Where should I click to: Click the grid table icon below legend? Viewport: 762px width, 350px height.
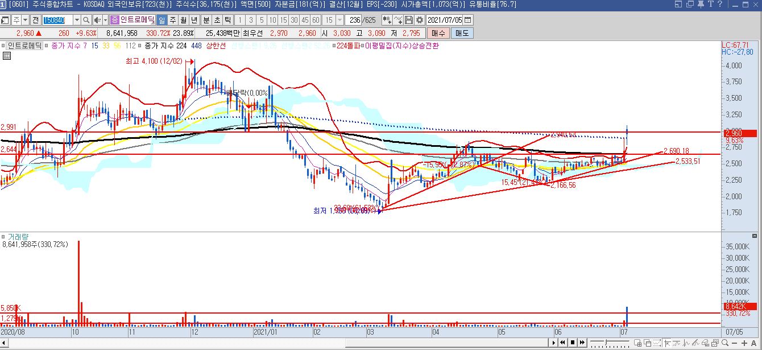(6, 55)
